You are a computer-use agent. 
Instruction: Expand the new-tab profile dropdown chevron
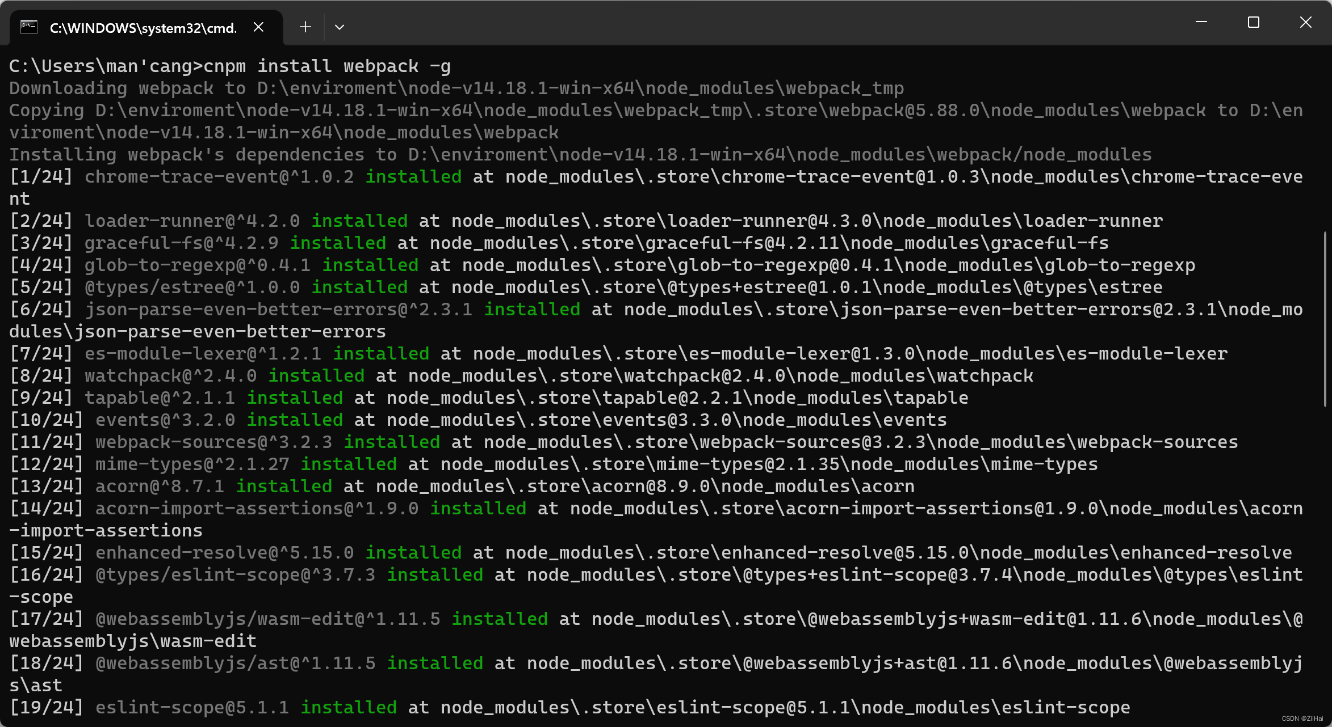pos(340,27)
